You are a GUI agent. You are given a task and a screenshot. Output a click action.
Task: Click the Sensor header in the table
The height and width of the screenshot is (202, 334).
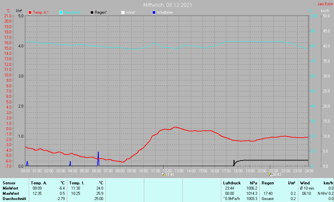click(9, 183)
